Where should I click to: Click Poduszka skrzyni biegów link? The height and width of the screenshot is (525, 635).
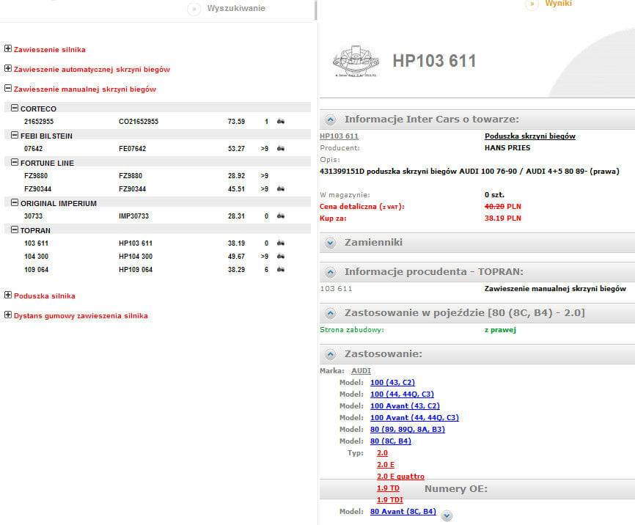[530, 136]
